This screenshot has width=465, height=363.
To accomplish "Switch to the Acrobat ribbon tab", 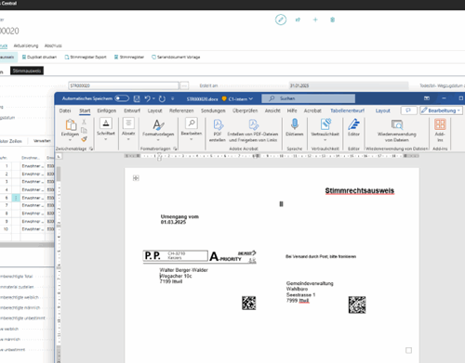I will [312, 110].
